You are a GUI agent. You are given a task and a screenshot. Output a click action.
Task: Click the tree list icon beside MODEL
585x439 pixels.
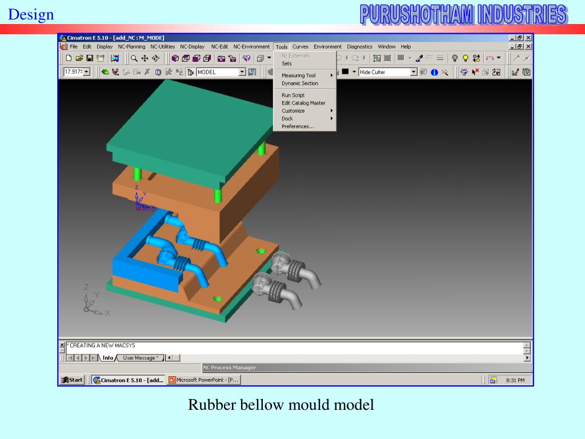pyautogui.click(x=191, y=72)
